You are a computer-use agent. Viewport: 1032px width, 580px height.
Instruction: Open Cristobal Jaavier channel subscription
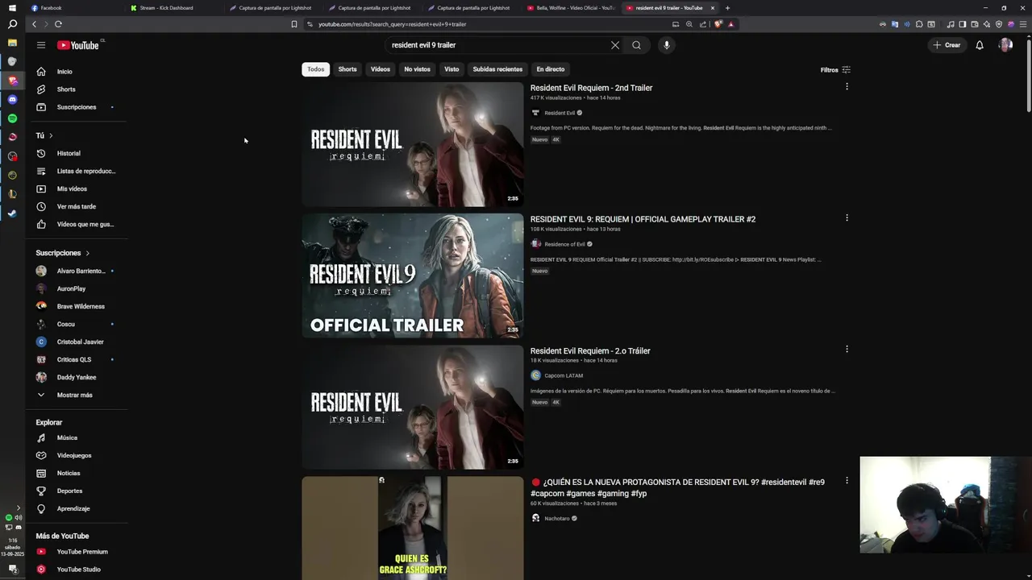[x=77, y=342]
